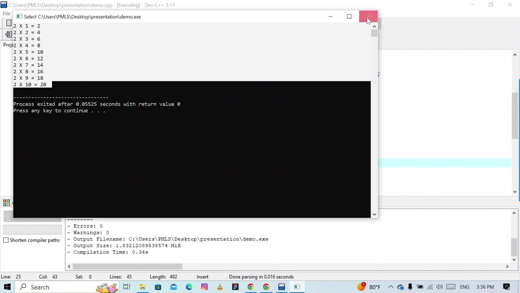This screenshot has width=520, height=293.
Task: Click the compile log horizontal scroll right arrow
Action: click(x=507, y=267)
